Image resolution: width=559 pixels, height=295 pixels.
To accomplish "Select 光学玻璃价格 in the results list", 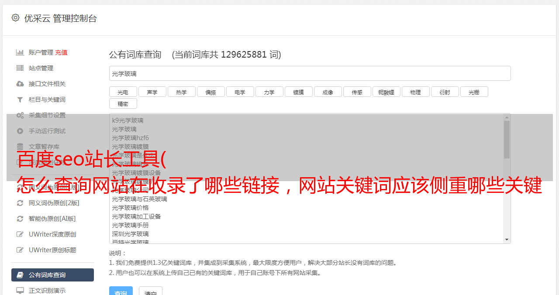I will tap(130, 208).
